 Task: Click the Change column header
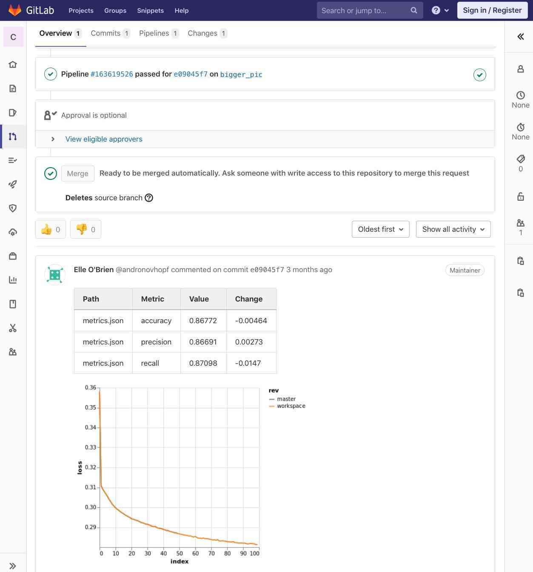click(251, 299)
